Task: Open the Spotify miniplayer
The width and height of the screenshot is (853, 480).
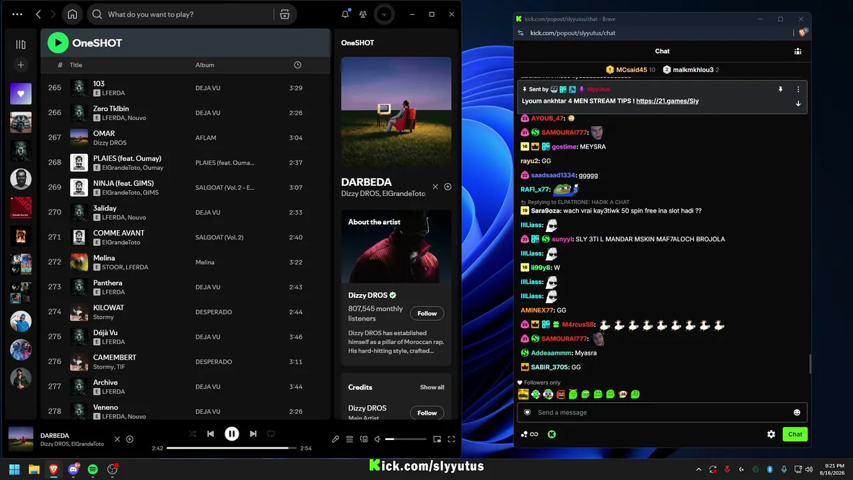Action: pos(437,439)
